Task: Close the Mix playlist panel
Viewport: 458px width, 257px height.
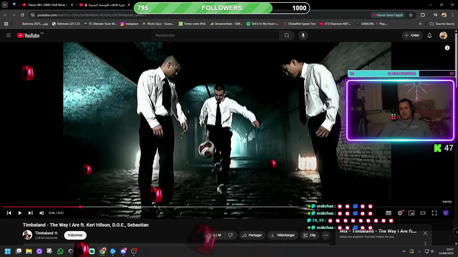Action: coord(425,233)
